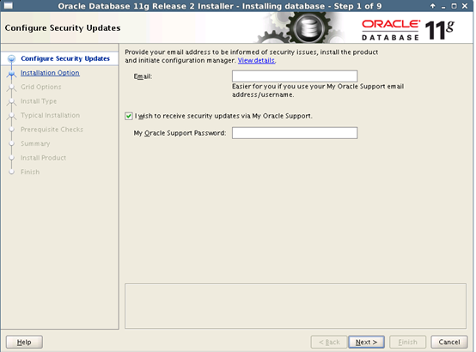The width and height of the screenshot is (476, 352).
Task: Click the 'Configure Security Updates' page heading
Action: point(63,28)
